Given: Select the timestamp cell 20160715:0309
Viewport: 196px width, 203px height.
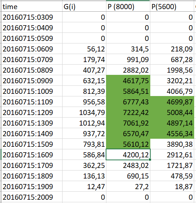Looking at the screenshot, I should (x=32, y=17).
